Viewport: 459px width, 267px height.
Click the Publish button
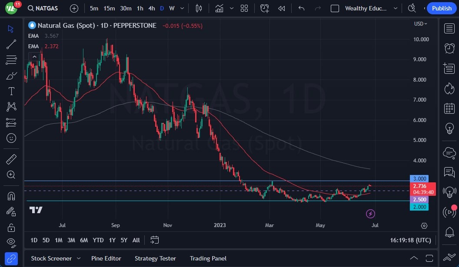[442, 9]
